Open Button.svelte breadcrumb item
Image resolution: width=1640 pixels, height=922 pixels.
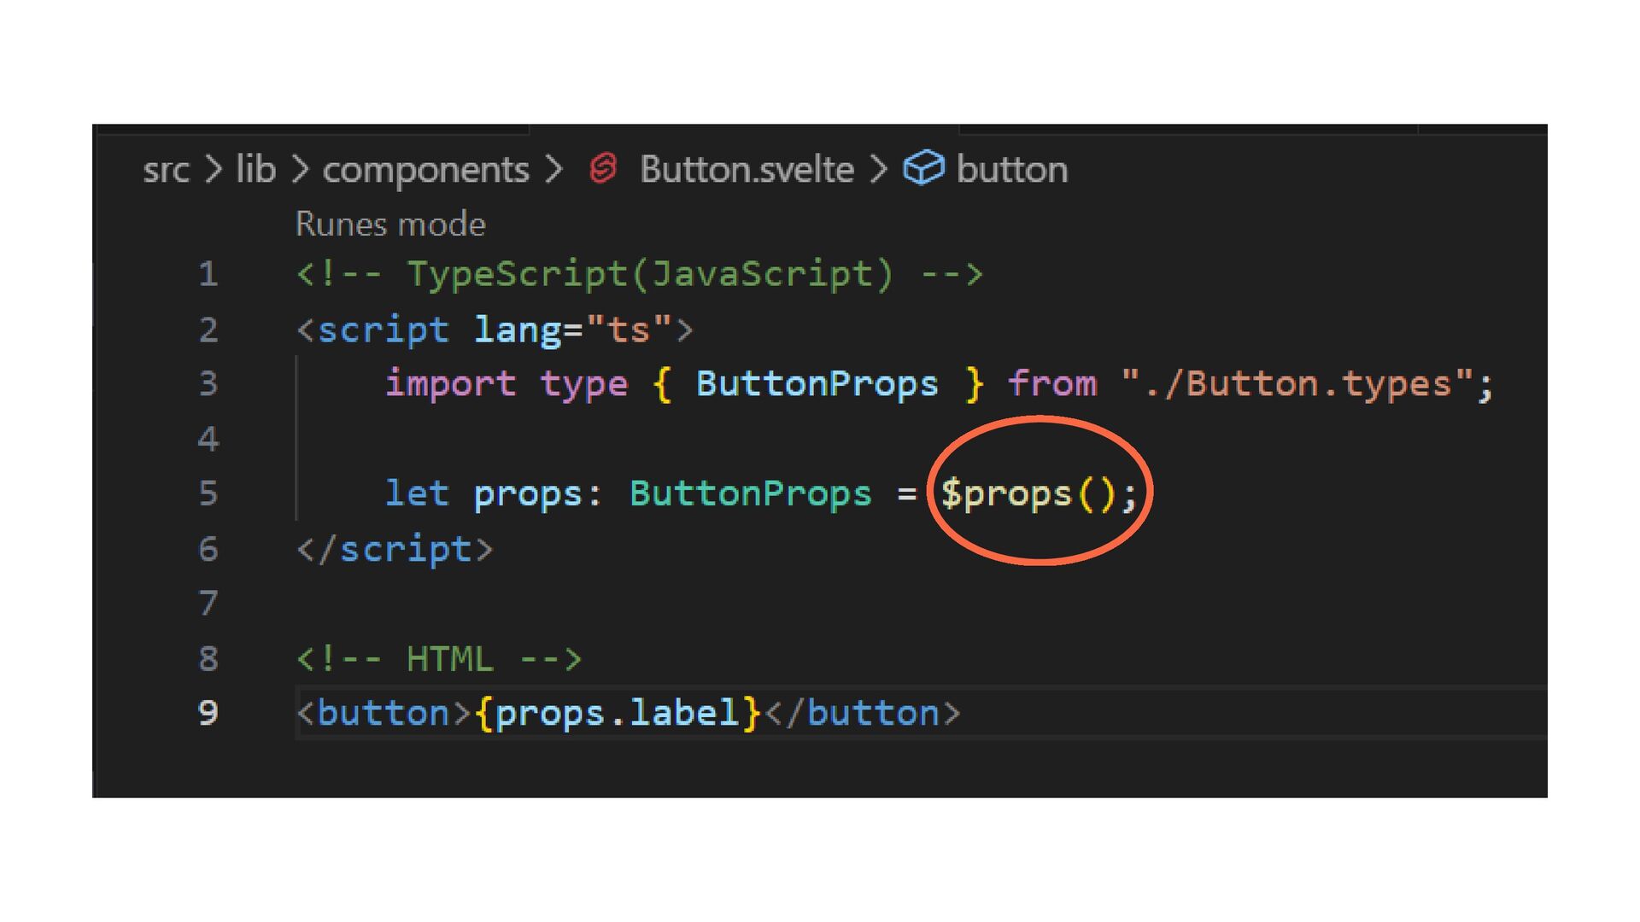point(747,169)
